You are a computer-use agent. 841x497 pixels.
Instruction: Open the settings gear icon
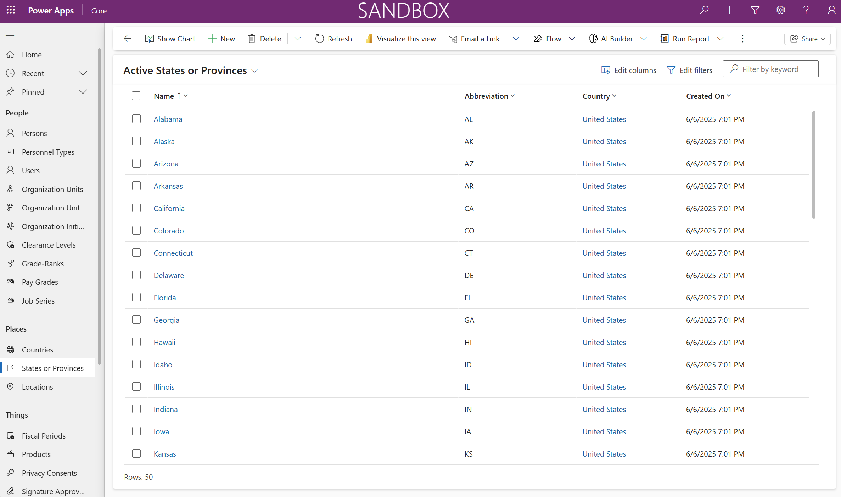(x=781, y=10)
